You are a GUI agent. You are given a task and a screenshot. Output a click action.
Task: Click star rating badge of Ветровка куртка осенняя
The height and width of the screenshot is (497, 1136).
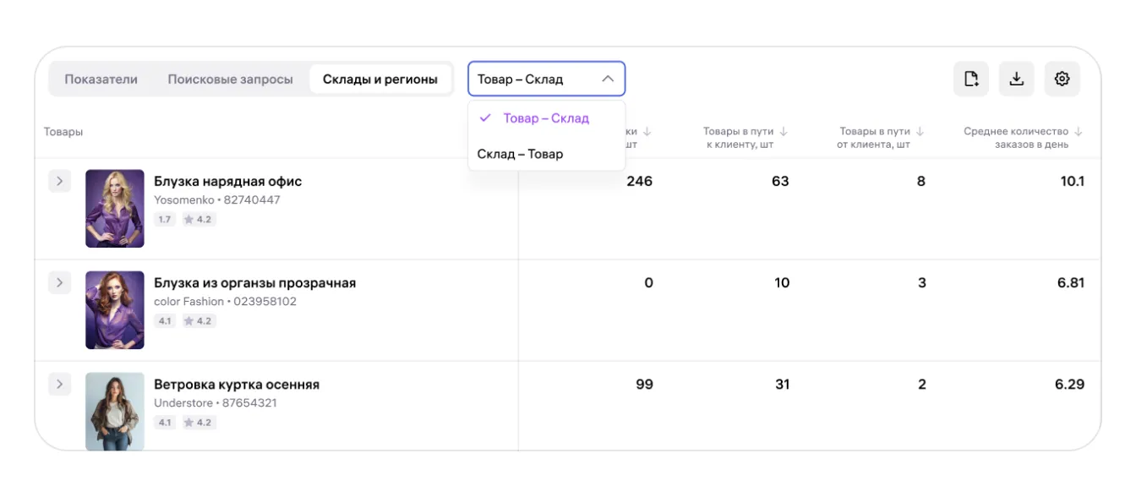pos(199,423)
